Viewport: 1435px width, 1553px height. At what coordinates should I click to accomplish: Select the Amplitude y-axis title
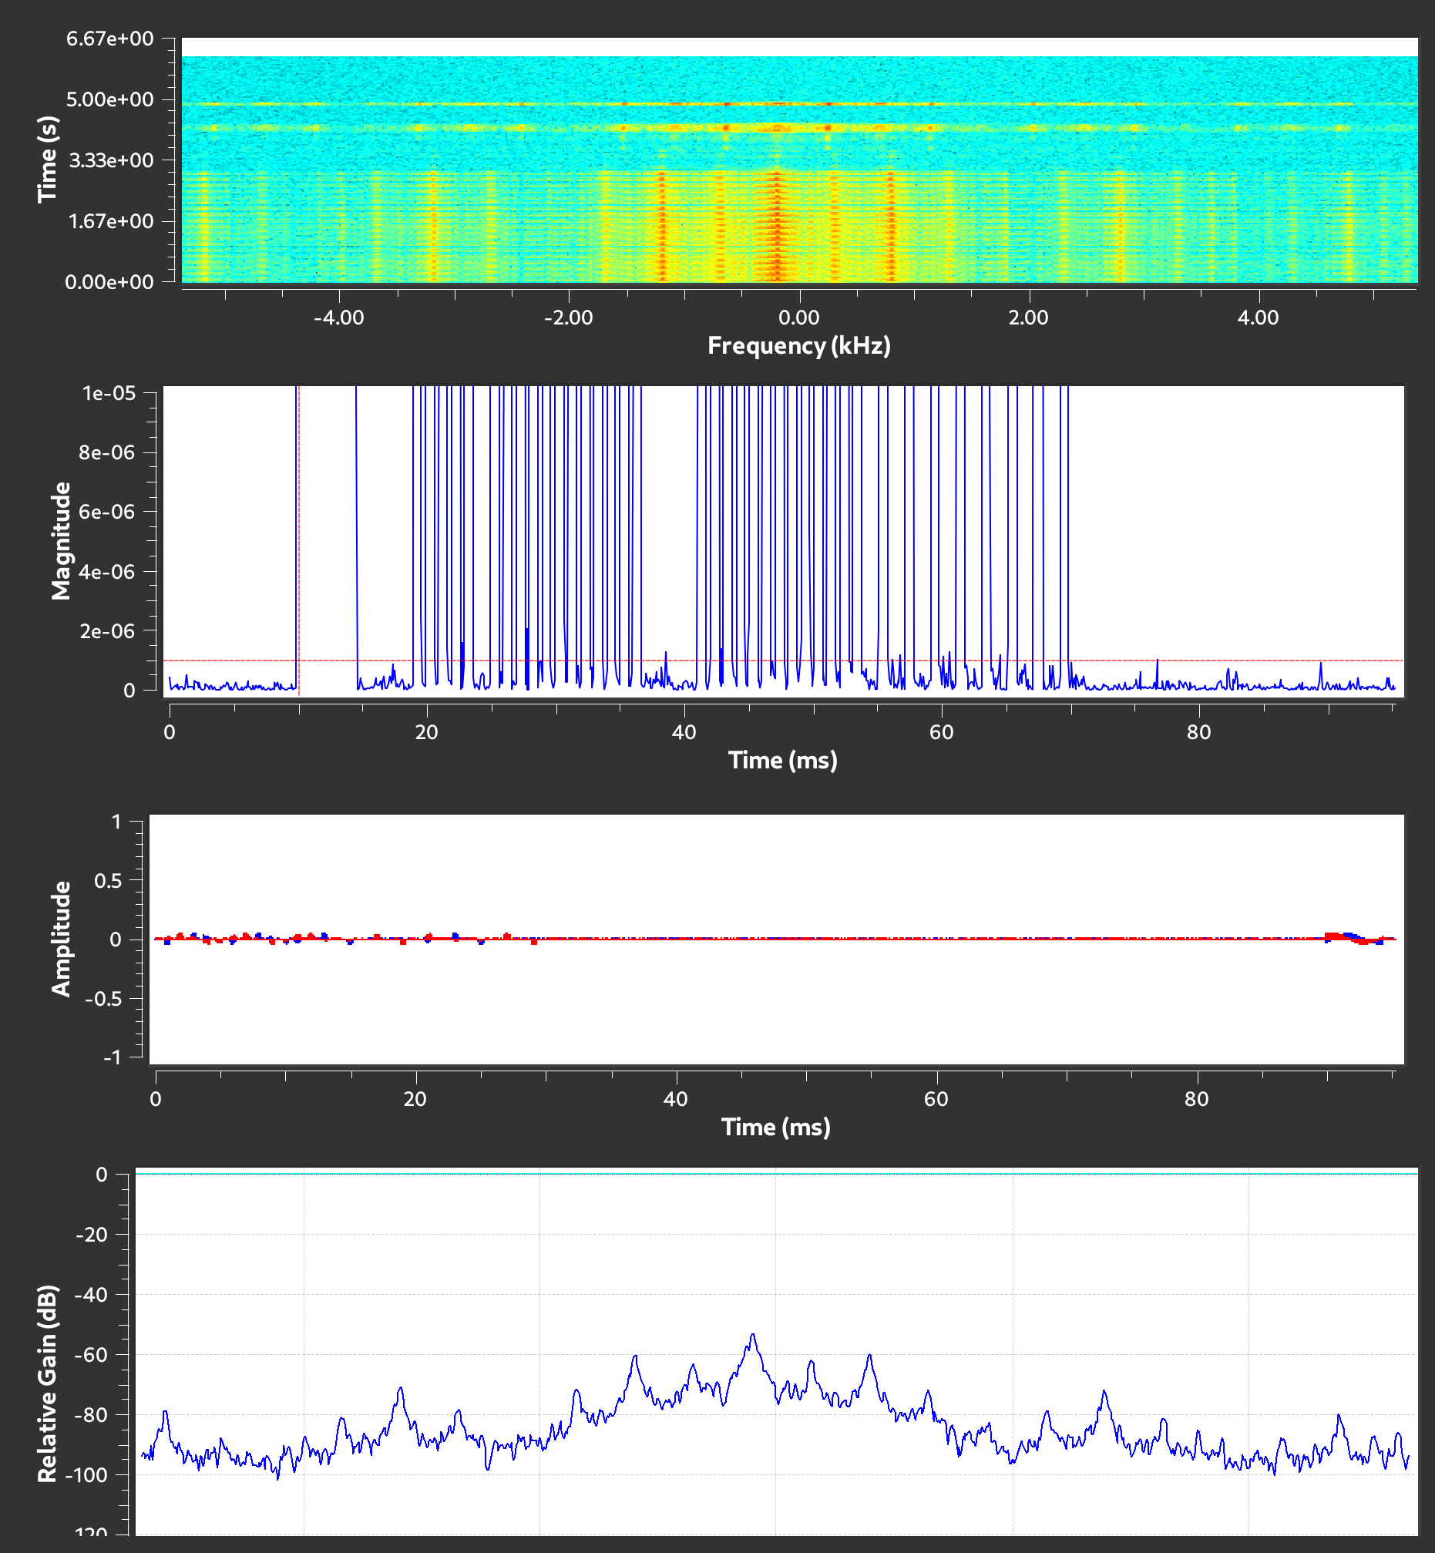61,939
